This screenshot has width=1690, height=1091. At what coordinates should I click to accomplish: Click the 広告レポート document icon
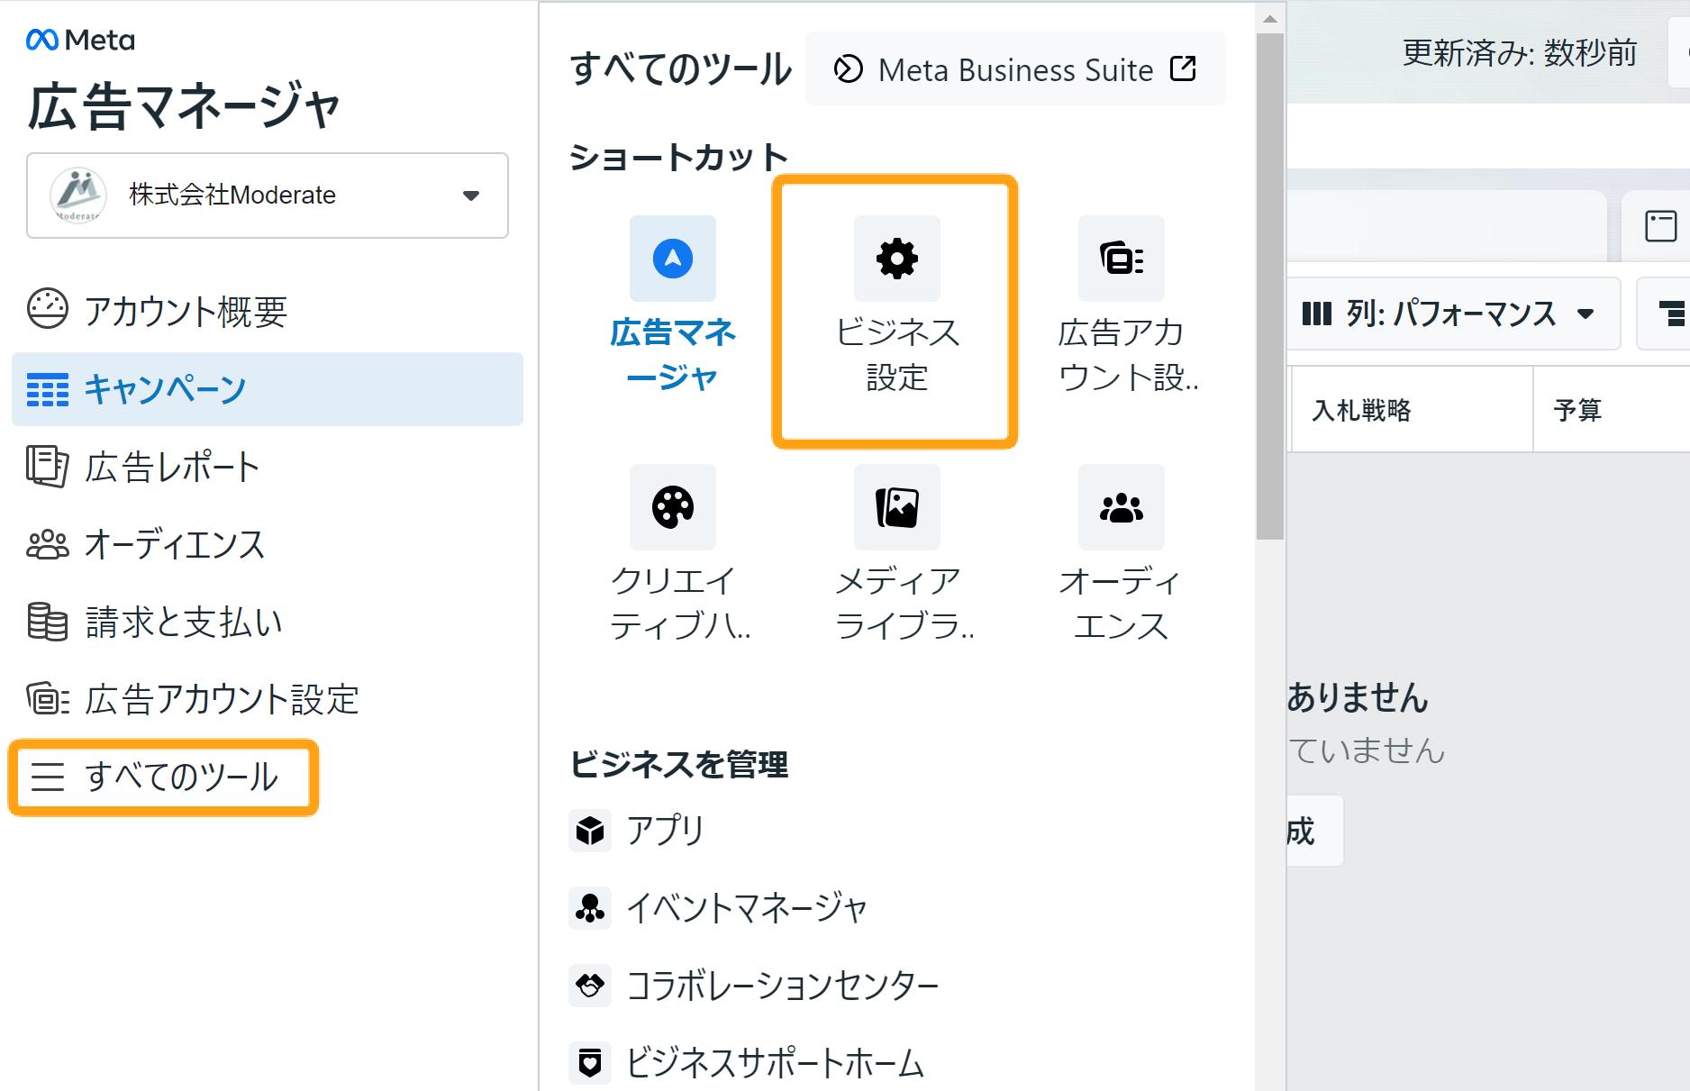(x=48, y=466)
